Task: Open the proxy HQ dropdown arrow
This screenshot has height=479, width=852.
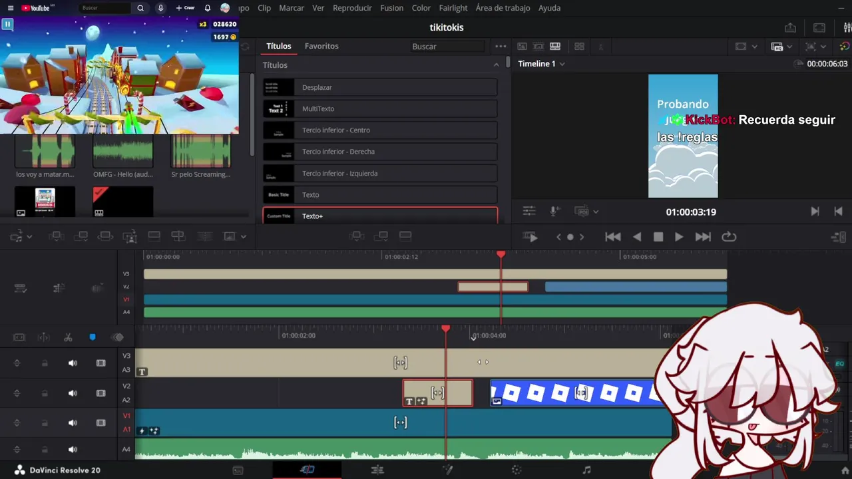Action: 789,47
